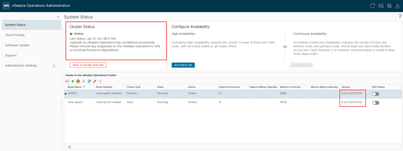Click the Activate HA button
This screenshot has width=403, height=151.
(183, 65)
